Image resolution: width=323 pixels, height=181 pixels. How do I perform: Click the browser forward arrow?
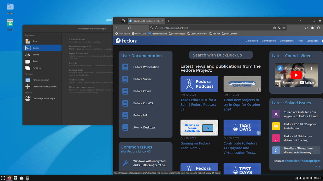[x=123, y=28]
